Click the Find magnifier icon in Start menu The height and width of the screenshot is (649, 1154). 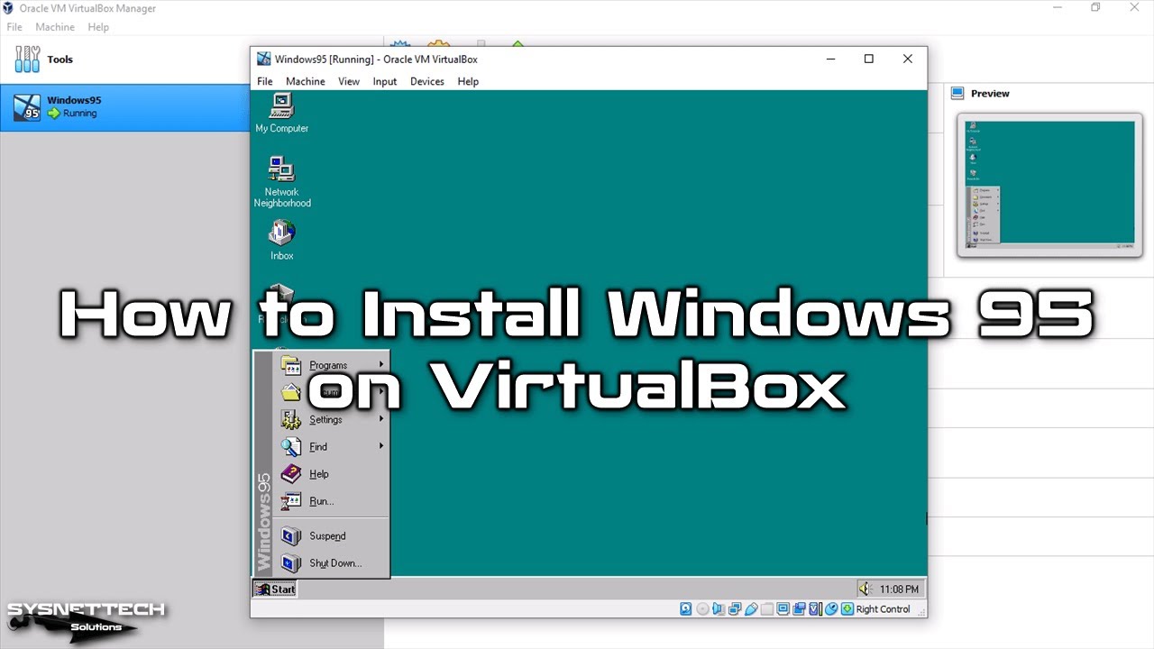290,446
